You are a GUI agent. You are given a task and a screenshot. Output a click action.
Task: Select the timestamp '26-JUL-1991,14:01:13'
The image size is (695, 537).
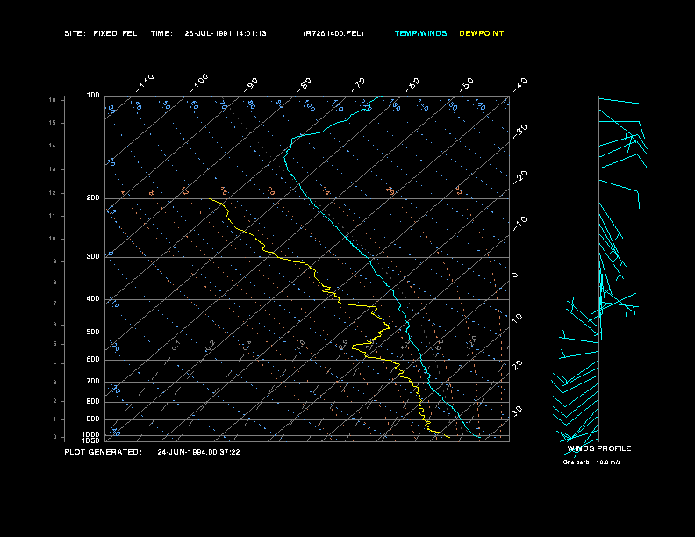[226, 33]
